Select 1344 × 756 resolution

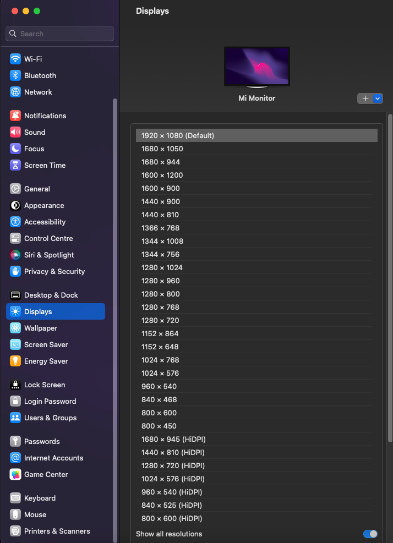[256, 254]
